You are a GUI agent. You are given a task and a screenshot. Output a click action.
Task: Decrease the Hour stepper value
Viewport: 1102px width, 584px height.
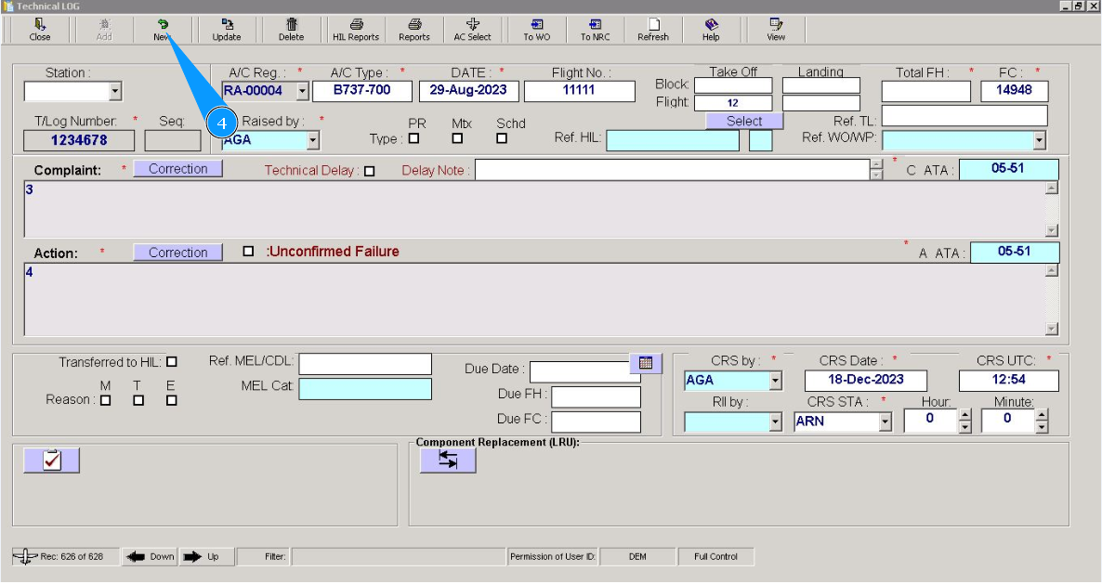click(x=965, y=427)
